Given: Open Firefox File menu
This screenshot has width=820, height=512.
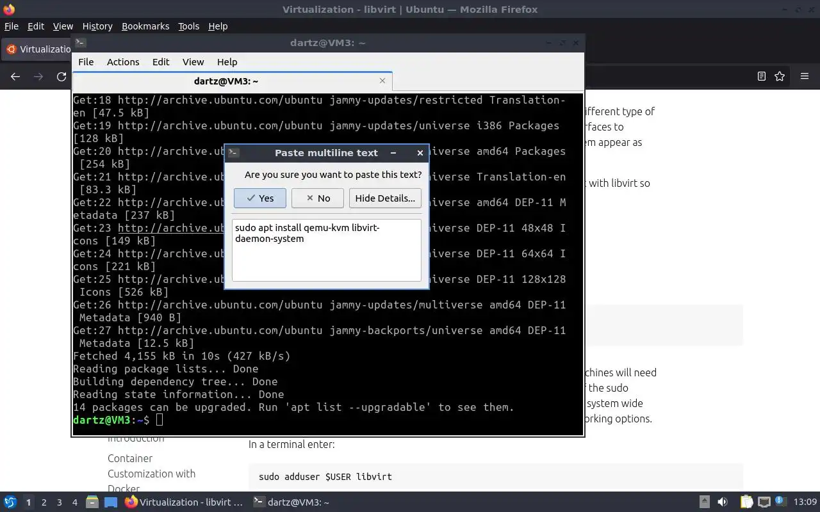Looking at the screenshot, I should pos(12,26).
